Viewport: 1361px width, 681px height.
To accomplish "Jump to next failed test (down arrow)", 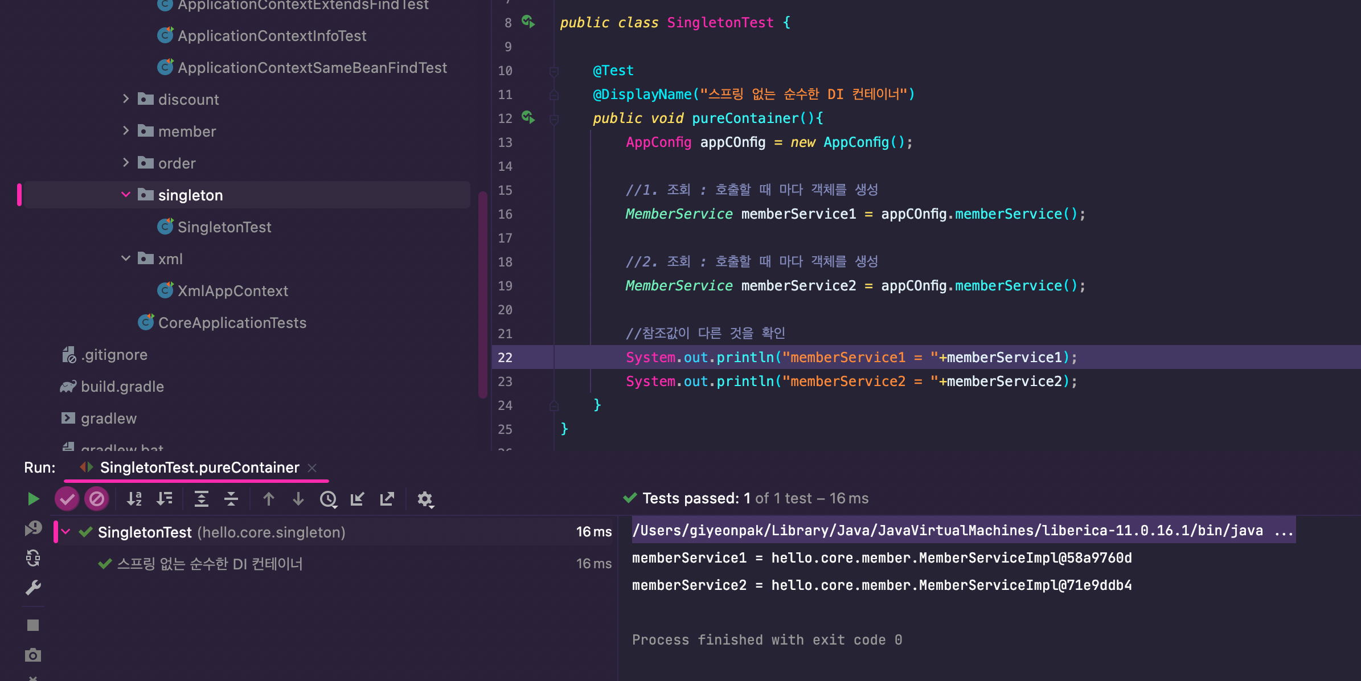I will coord(298,499).
